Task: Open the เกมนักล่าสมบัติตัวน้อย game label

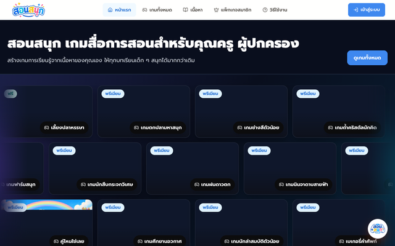Action: 252,240
